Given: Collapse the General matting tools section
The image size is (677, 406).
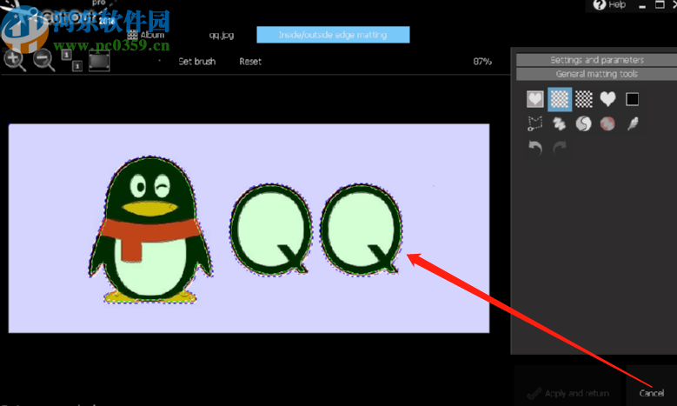Looking at the screenshot, I should tap(597, 74).
